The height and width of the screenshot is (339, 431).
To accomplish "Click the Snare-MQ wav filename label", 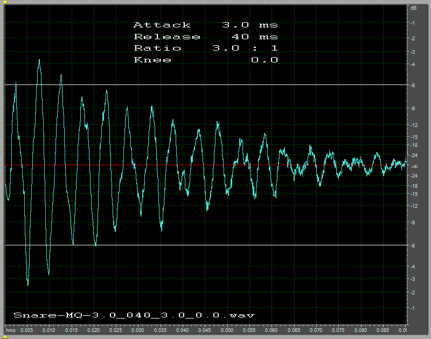I will (x=134, y=315).
